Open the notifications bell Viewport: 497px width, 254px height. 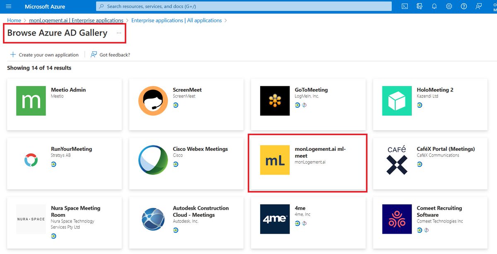[x=434, y=6]
